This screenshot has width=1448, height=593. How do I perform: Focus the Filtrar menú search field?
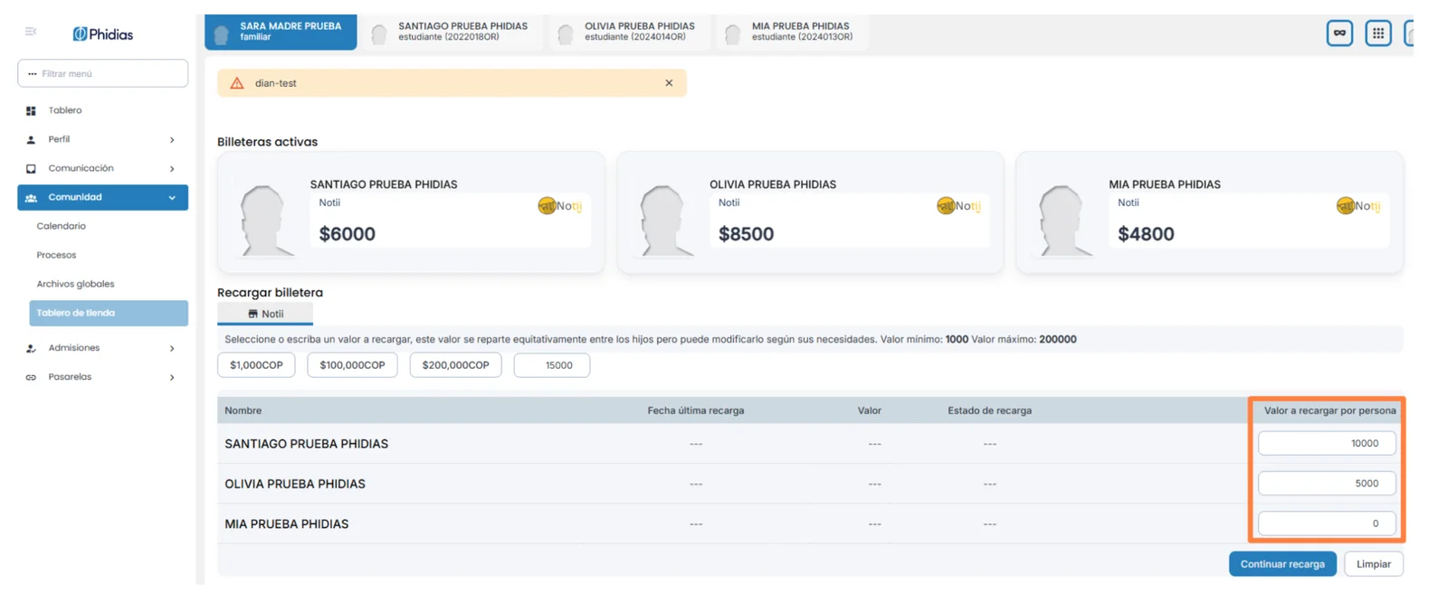tap(102, 73)
